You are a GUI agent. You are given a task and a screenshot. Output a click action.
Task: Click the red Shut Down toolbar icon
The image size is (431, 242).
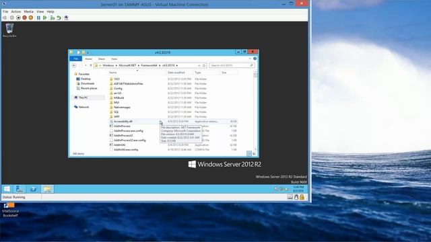point(24,18)
